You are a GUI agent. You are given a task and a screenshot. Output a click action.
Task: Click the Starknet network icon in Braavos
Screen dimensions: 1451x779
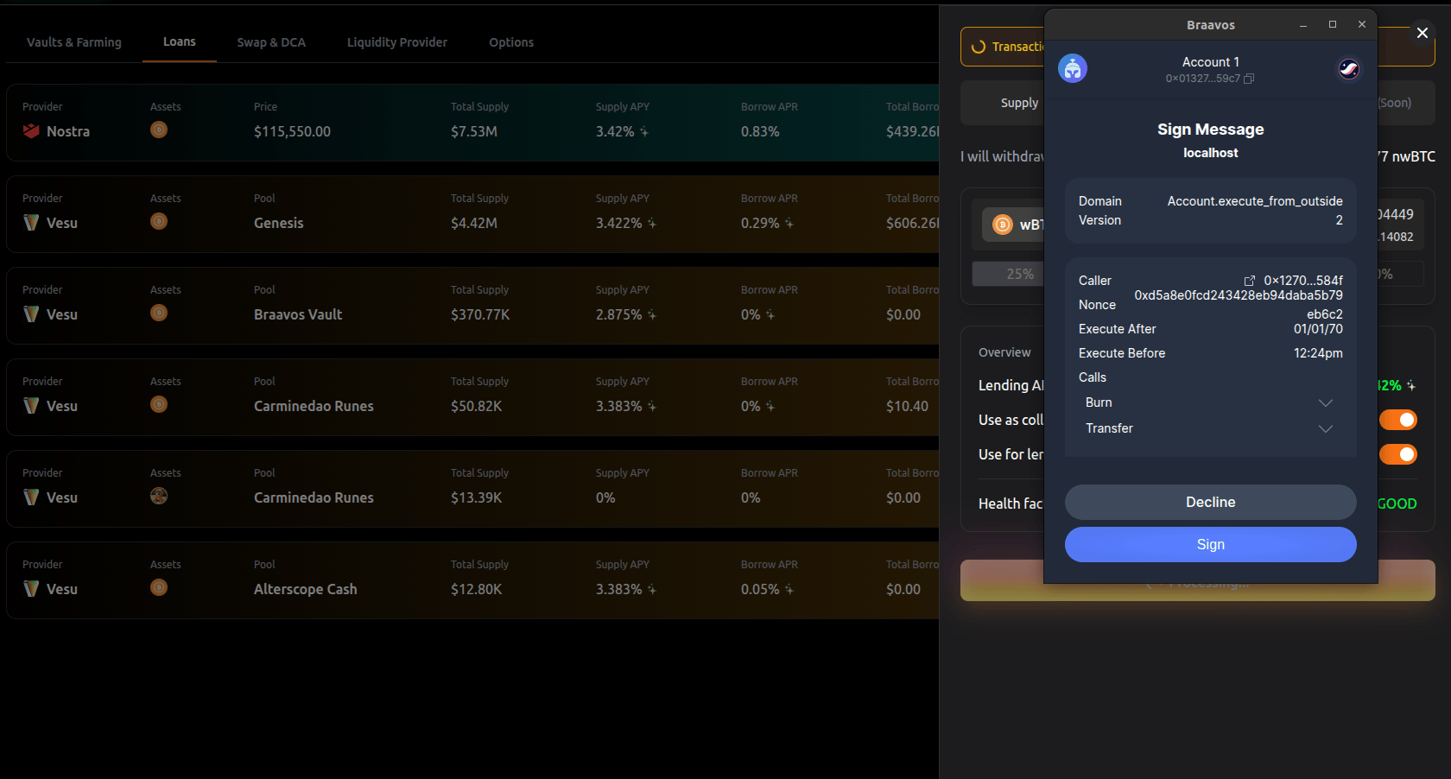tap(1349, 68)
